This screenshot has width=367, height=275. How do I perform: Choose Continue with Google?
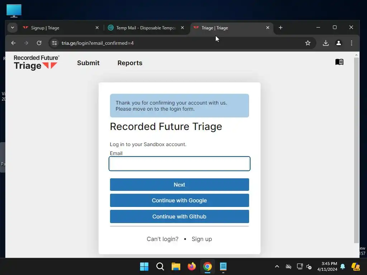pos(180,201)
